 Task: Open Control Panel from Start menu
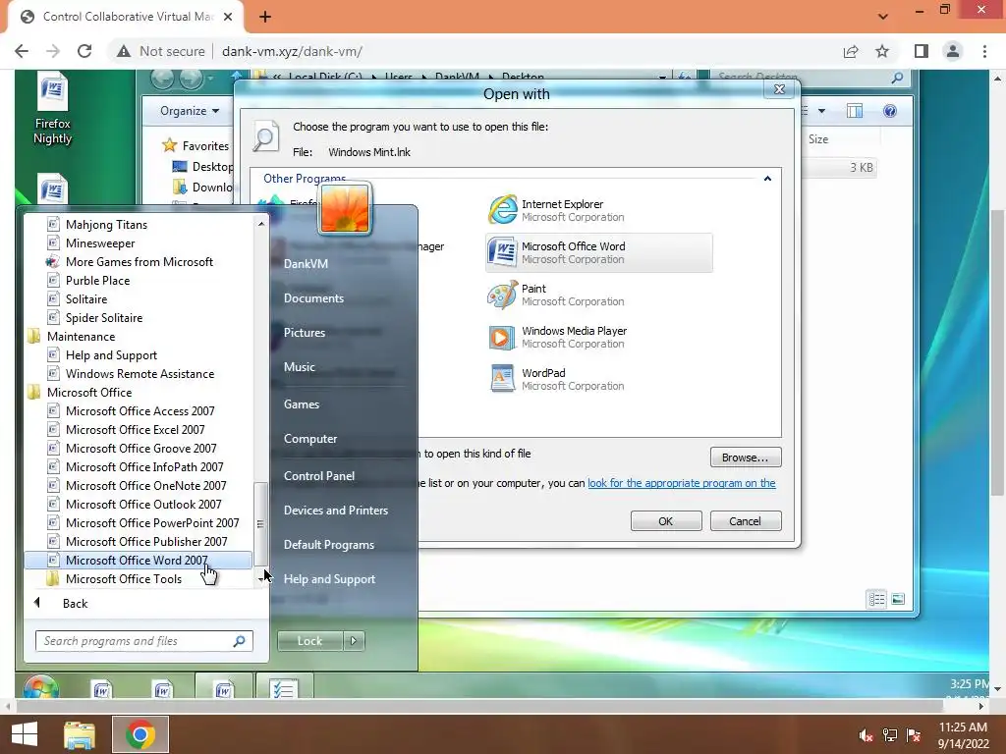(319, 476)
